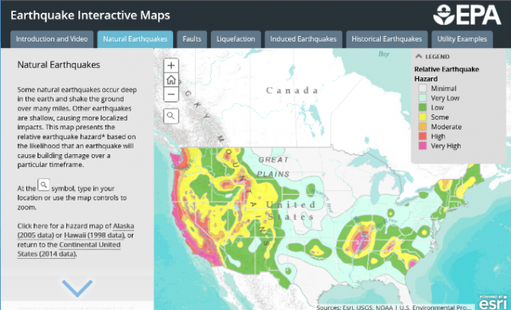
Task: Click the Canada label on the map
Action: click(292, 90)
